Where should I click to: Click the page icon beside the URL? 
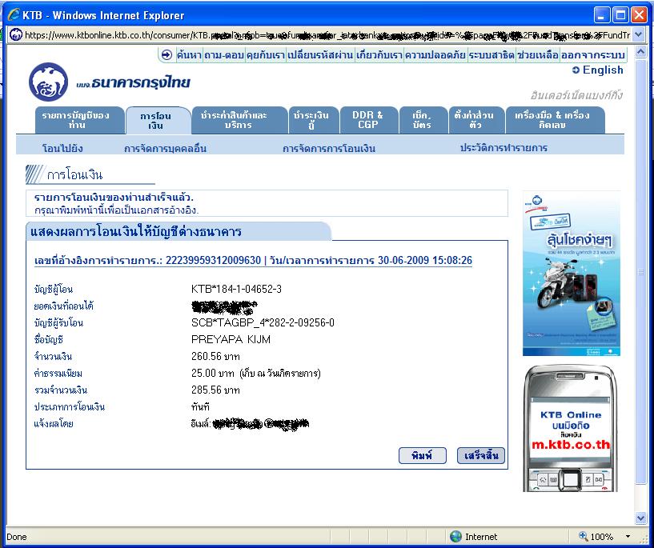pos(15,34)
